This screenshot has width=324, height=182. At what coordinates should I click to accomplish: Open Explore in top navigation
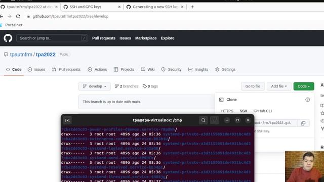click(x=168, y=38)
